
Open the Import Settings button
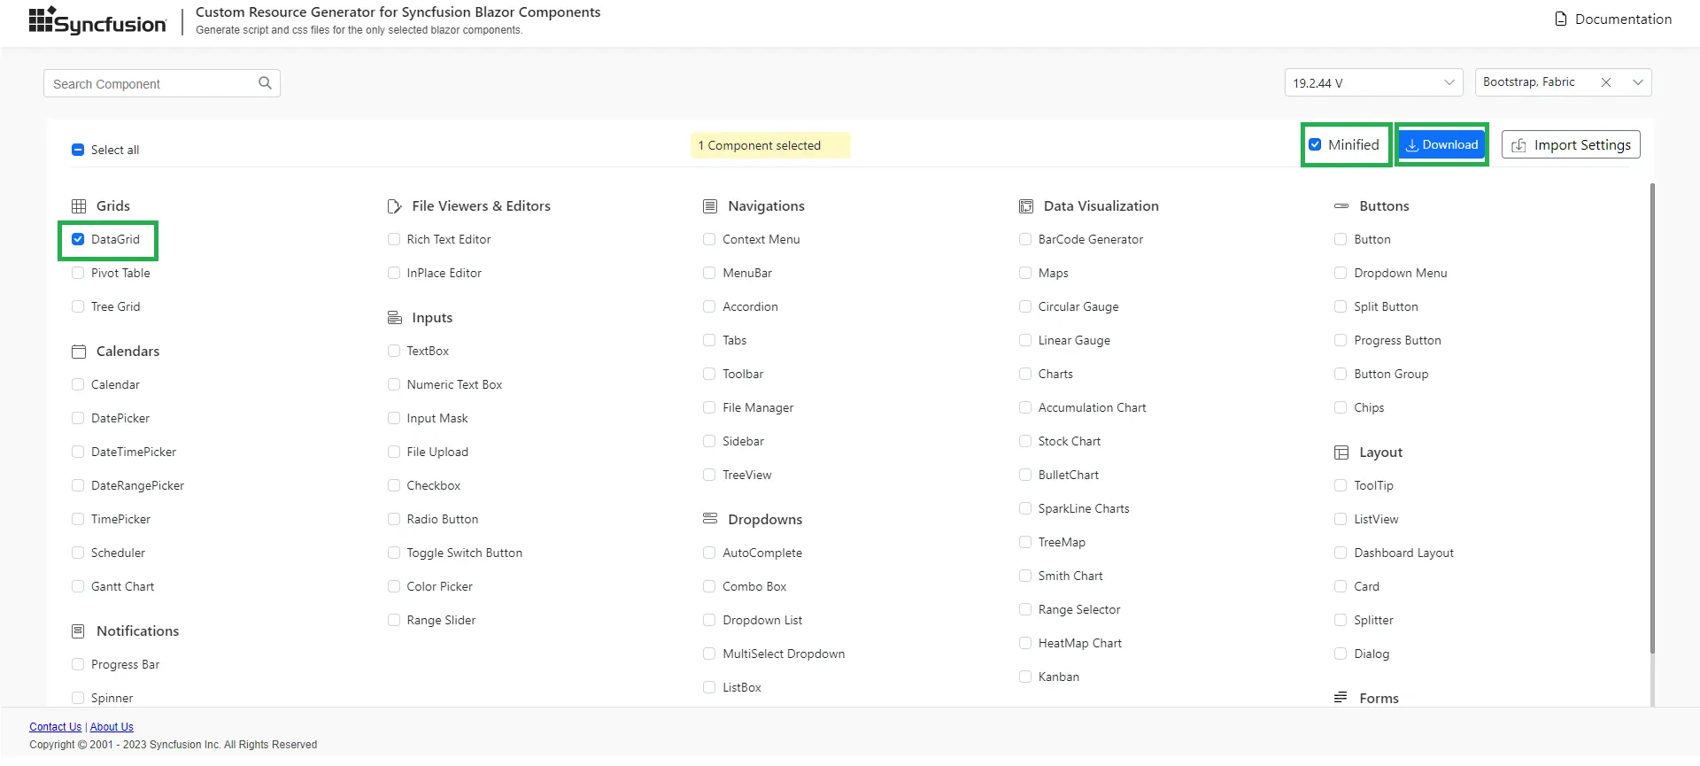[x=1571, y=145]
